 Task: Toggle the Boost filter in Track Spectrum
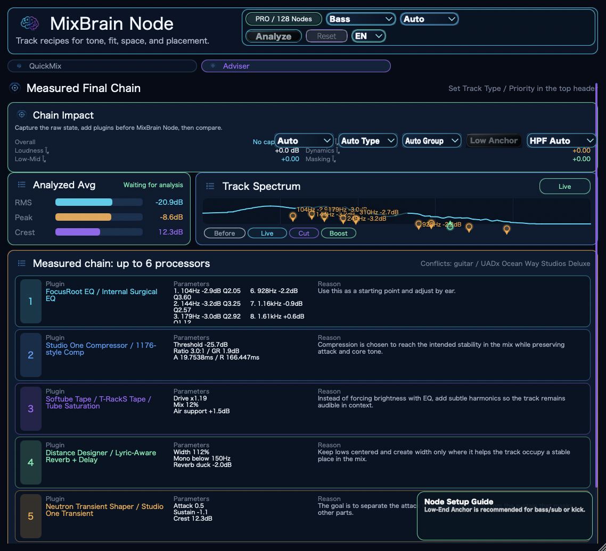tap(339, 233)
